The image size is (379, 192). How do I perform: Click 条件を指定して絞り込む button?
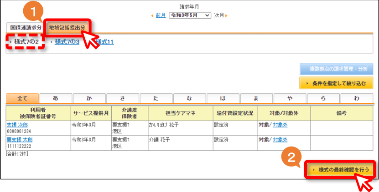[336, 83]
